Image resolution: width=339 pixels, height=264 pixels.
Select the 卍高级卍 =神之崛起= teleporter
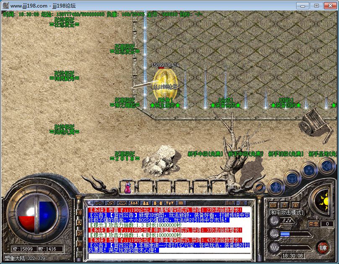pos(125,103)
